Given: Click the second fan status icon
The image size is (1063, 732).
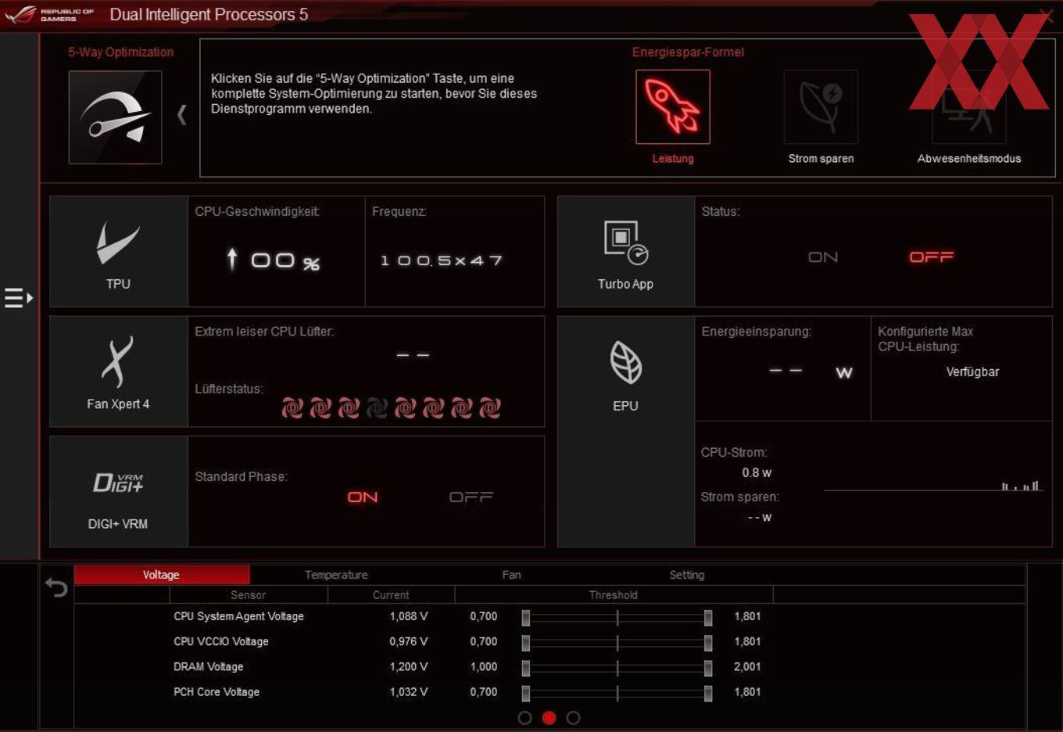Looking at the screenshot, I should (x=320, y=407).
